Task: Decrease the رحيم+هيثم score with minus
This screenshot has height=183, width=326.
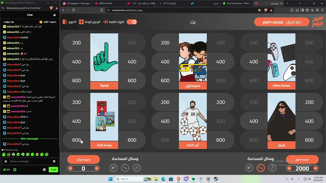Action: (71, 168)
